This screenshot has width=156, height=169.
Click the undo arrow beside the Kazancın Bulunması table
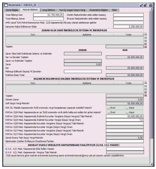click(x=145, y=89)
